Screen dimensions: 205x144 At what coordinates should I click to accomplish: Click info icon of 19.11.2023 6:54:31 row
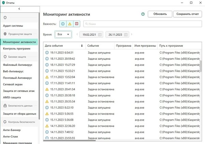tap(47, 52)
